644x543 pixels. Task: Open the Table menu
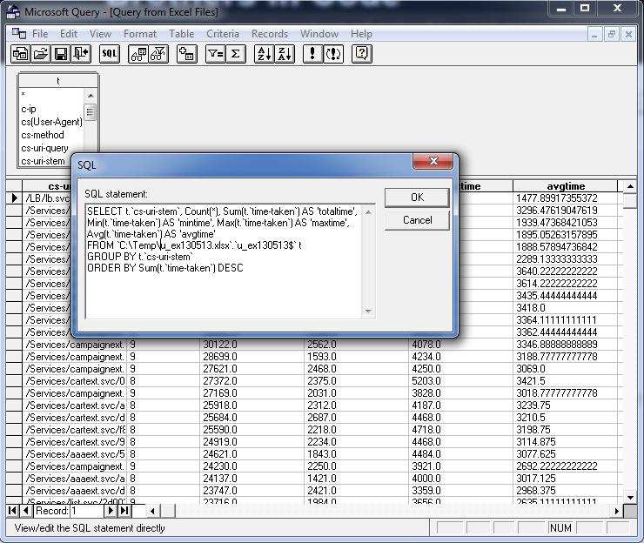click(x=182, y=34)
